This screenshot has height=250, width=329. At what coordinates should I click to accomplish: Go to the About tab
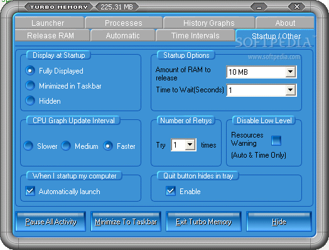click(285, 23)
